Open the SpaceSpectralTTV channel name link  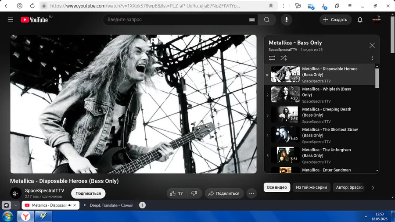(45, 190)
